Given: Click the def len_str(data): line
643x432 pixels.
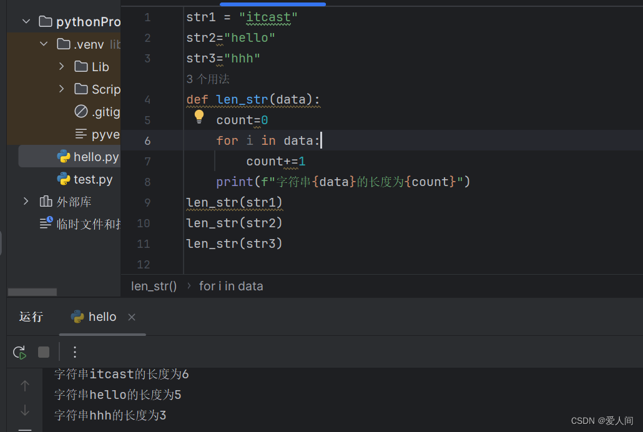Looking at the screenshot, I should pyautogui.click(x=253, y=99).
